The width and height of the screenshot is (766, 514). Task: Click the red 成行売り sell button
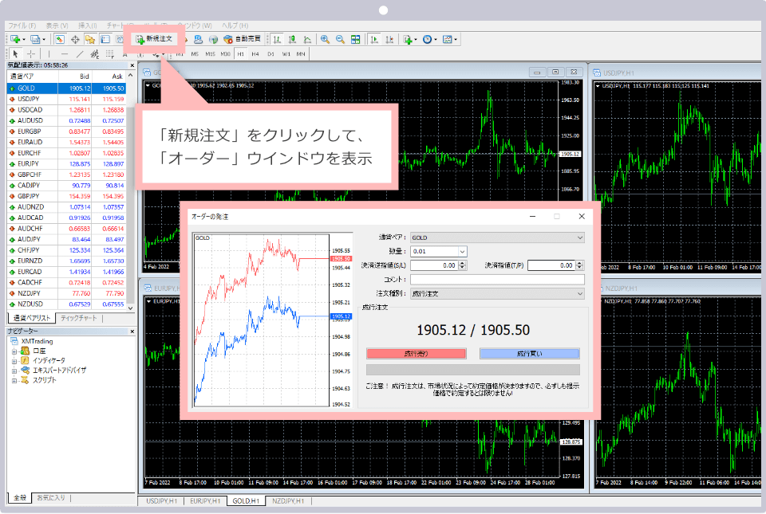pos(415,353)
